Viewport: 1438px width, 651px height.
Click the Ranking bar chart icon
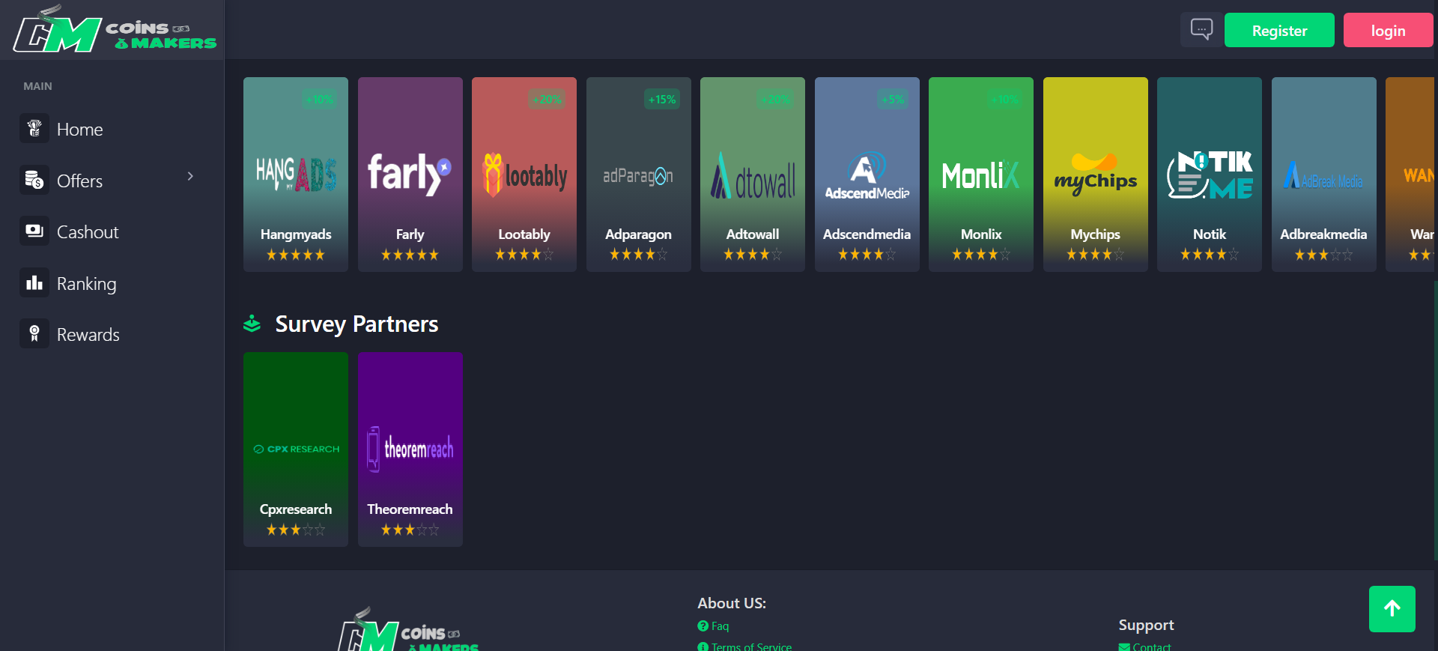point(34,283)
